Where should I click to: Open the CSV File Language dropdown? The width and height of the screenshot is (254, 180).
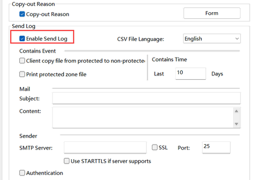(x=212, y=39)
